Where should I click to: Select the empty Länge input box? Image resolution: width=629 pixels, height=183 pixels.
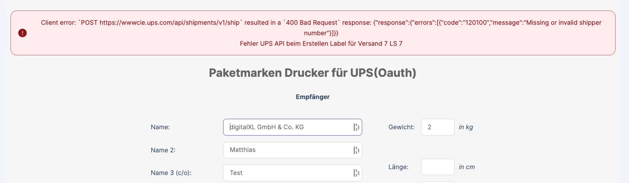tap(437, 167)
